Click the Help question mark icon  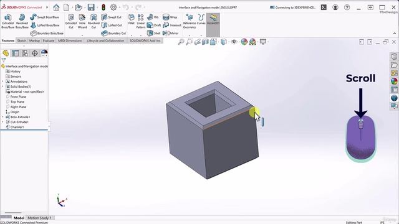click(347, 7)
